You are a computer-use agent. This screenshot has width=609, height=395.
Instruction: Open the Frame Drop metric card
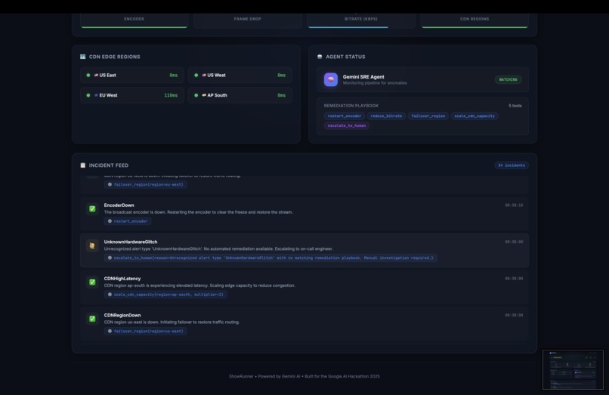(x=247, y=20)
